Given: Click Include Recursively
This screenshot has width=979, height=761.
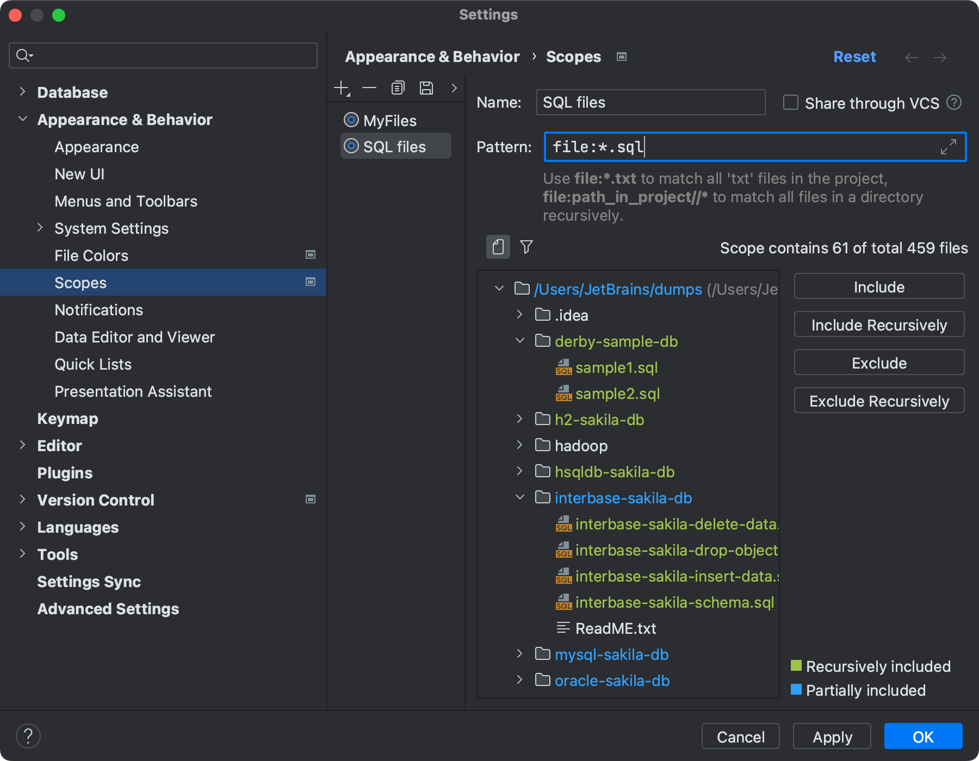Looking at the screenshot, I should tap(878, 325).
